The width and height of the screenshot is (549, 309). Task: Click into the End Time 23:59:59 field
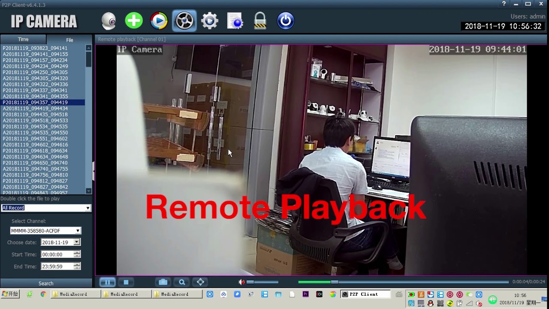(x=57, y=266)
